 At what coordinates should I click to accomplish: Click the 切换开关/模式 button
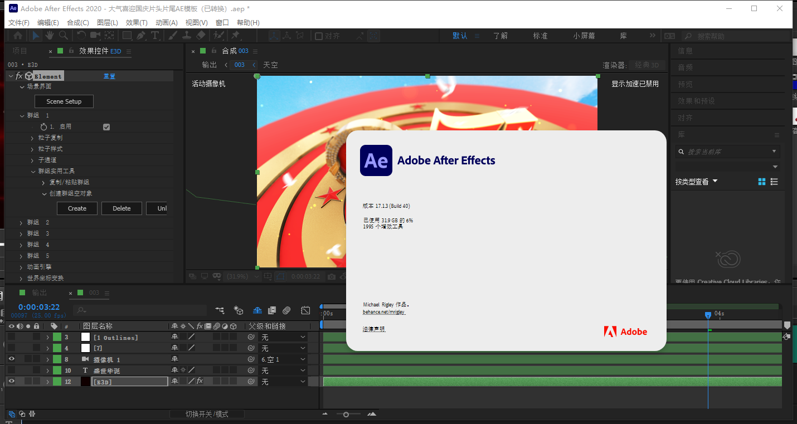pos(207,414)
